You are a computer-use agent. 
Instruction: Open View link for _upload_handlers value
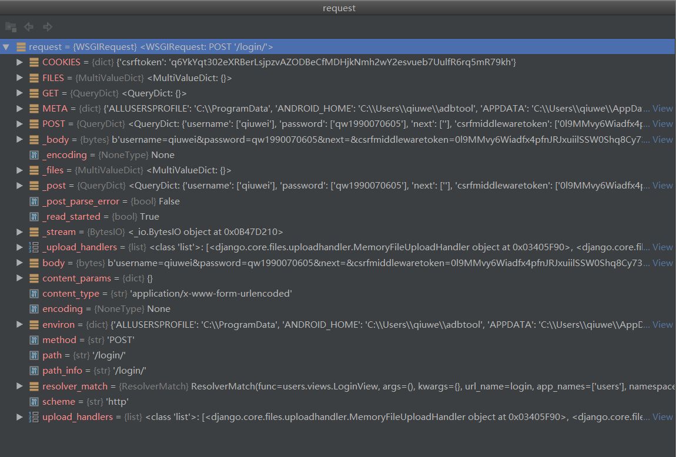pyautogui.click(x=662, y=247)
